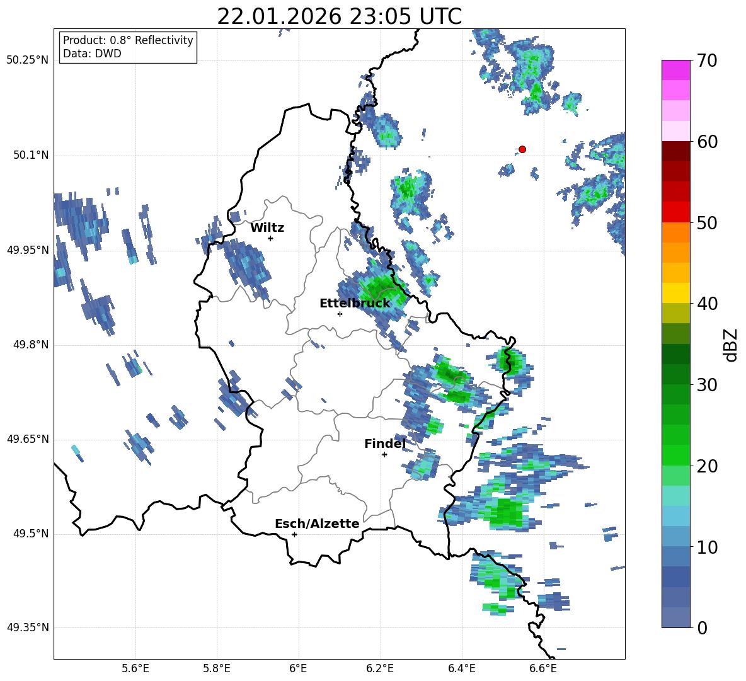Click the Findel city label
This screenshot has width=746, height=681.
(385, 444)
